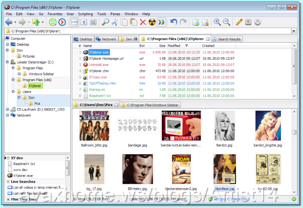Switch to the Search Results tab

(x=226, y=39)
